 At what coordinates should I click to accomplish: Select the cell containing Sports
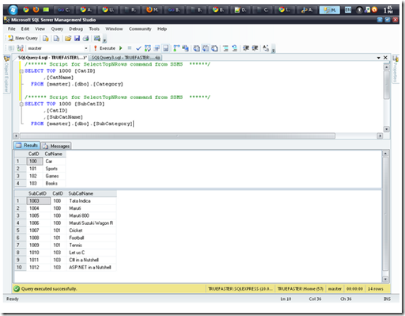click(54, 169)
